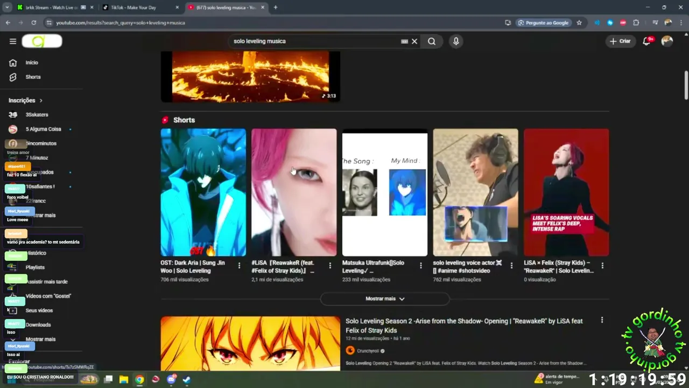Viewport: 689px width, 388px height.
Task: Open Assistir mais tarde in the sidebar
Action: [x=46, y=281]
